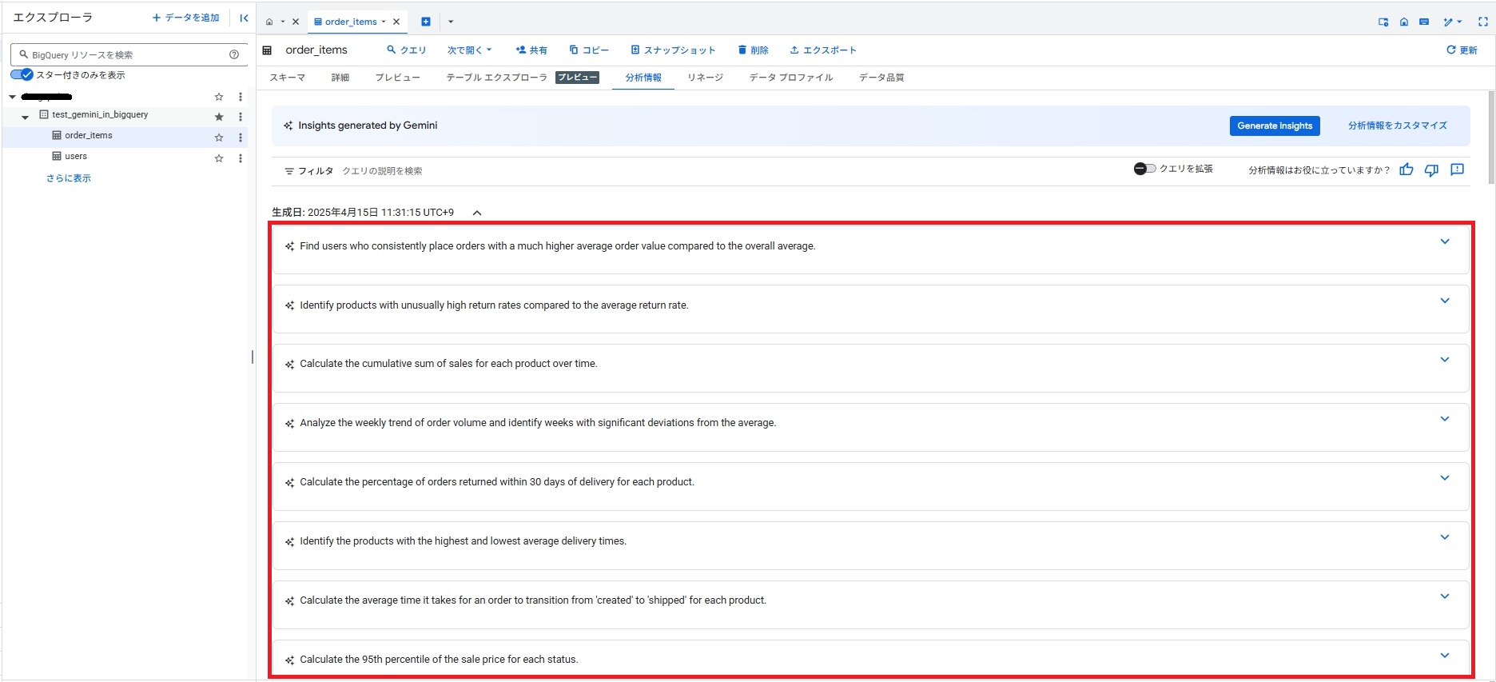1496x682 pixels.
Task: Click the thumbs down feedback icon
Action: pyautogui.click(x=1431, y=170)
